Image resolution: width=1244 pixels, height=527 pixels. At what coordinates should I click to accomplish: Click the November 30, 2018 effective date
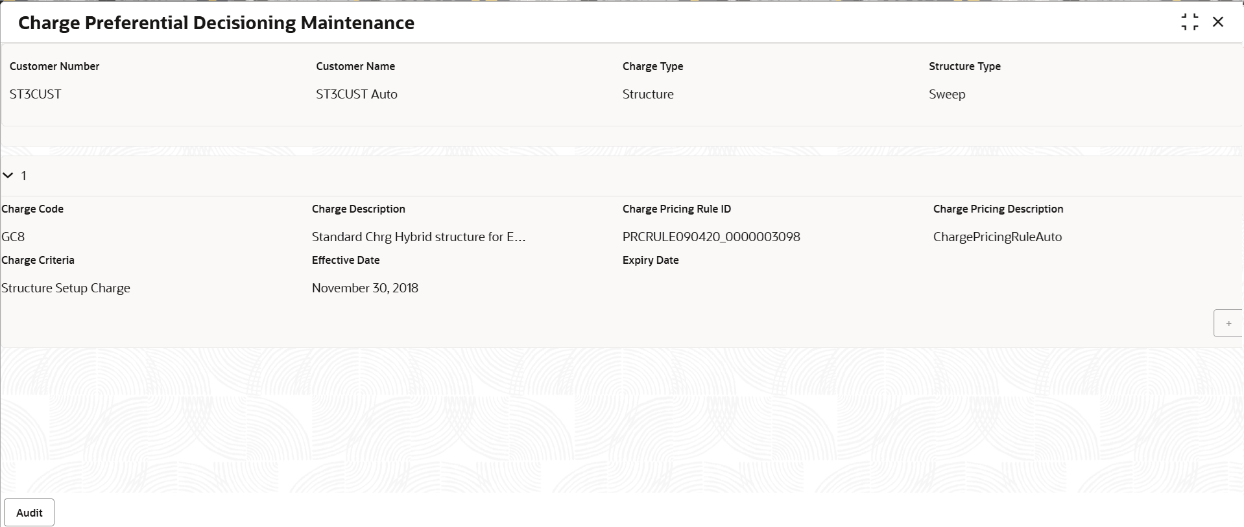[x=365, y=288]
